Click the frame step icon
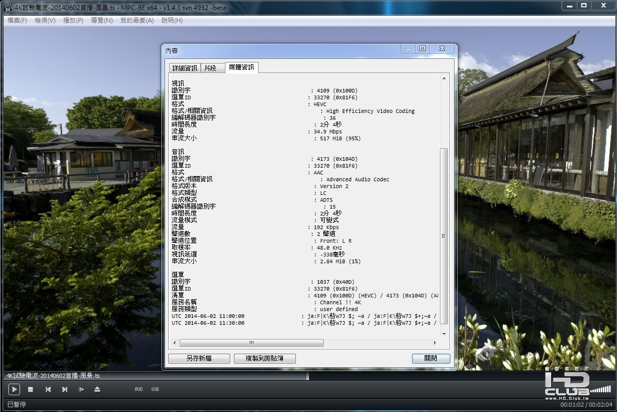Viewport: 617px width, 412px height. (x=81, y=389)
